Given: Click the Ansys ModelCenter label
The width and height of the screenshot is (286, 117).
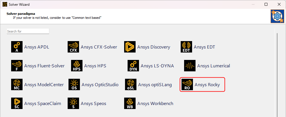Looking at the screenshot, I should (x=44, y=85).
